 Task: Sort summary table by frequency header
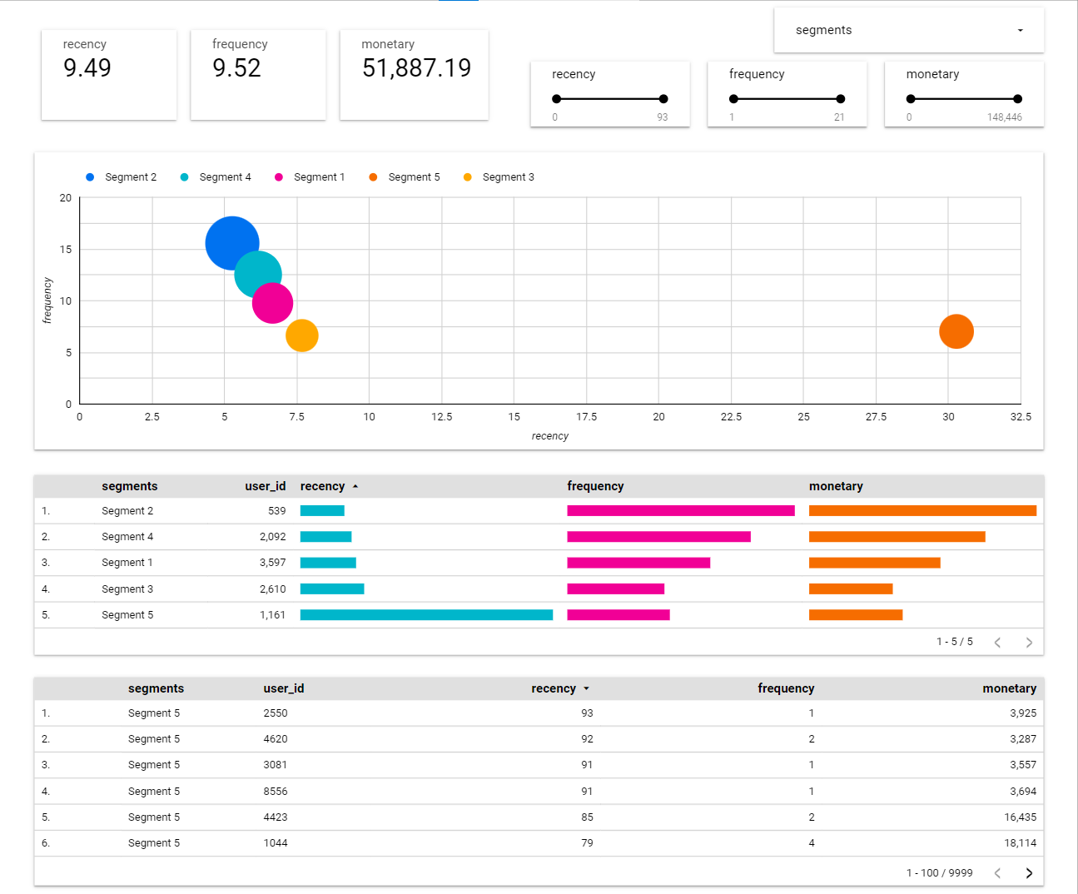coord(595,486)
